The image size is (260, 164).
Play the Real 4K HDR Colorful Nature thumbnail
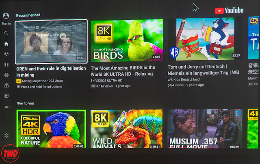[51, 129]
